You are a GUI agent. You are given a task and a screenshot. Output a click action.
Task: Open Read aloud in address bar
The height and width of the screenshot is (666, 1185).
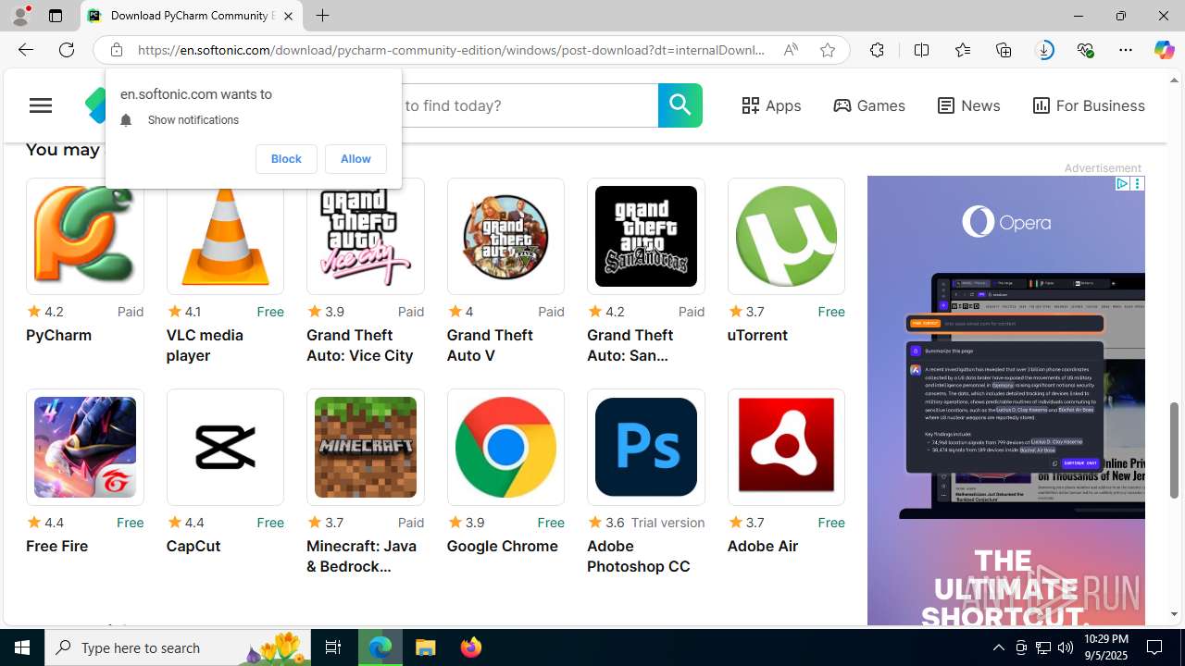791,50
